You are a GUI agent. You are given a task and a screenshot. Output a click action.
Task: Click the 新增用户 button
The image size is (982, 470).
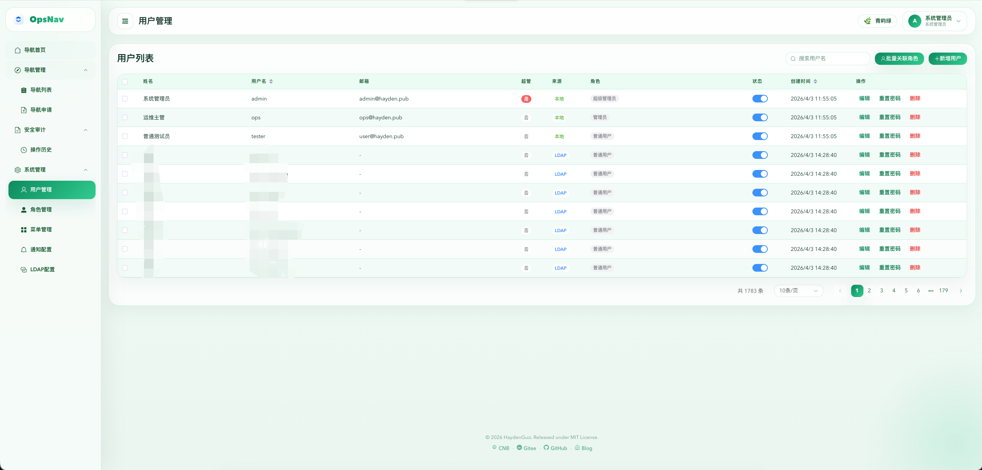(947, 59)
